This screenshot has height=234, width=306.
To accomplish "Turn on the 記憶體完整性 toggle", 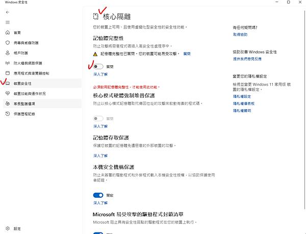I will click(98, 66).
